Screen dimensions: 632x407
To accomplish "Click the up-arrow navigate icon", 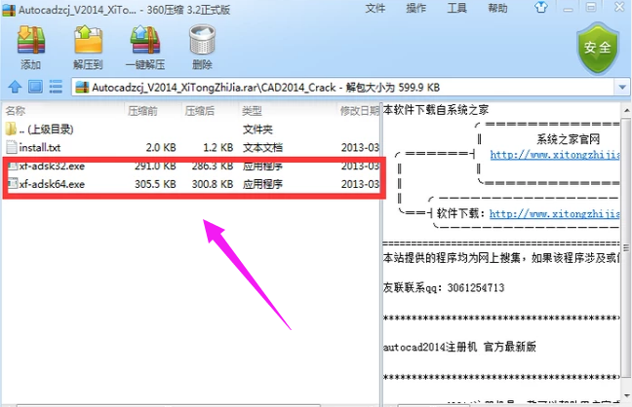I will tap(13, 88).
